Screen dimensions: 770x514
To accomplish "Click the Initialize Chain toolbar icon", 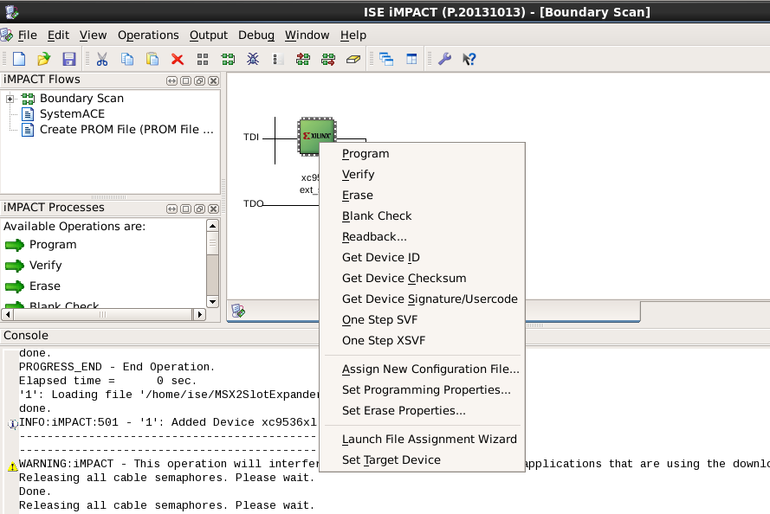I will pyautogui.click(x=228, y=59).
